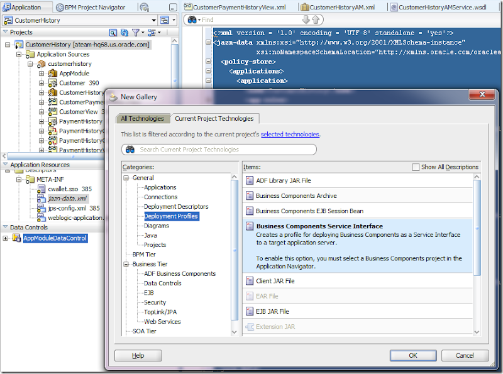Select Business Components Archive item
Image resolution: width=503 pixels, height=374 pixels.
click(296, 196)
